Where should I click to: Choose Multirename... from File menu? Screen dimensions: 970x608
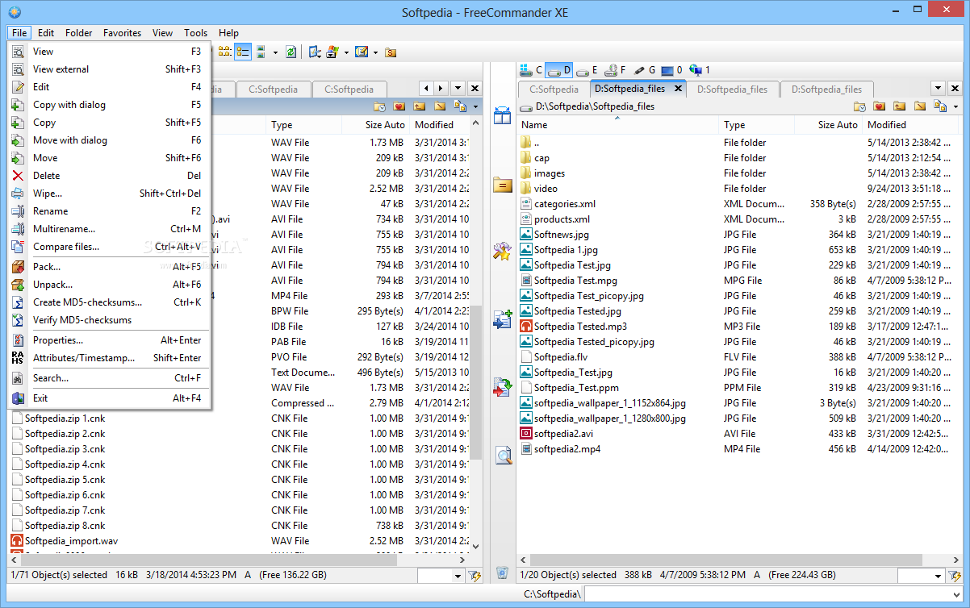point(109,229)
